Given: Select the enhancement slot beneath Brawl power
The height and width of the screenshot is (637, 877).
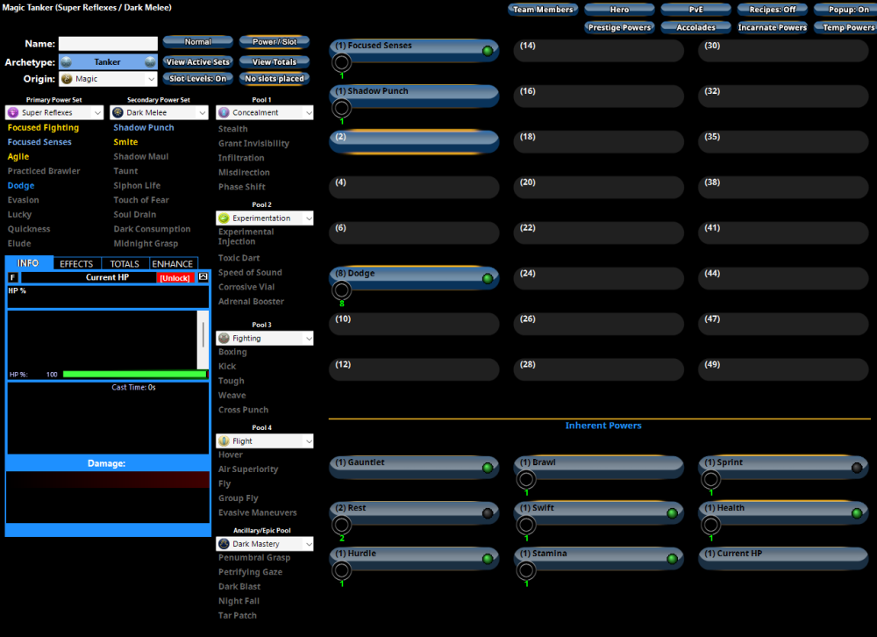Looking at the screenshot, I should click(x=526, y=479).
